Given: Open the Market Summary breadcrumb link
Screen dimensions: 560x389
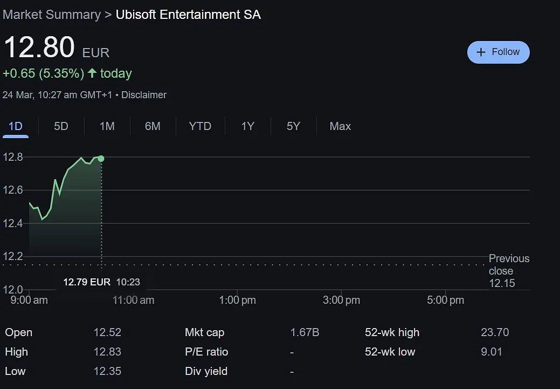Looking at the screenshot, I should click(51, 15).
